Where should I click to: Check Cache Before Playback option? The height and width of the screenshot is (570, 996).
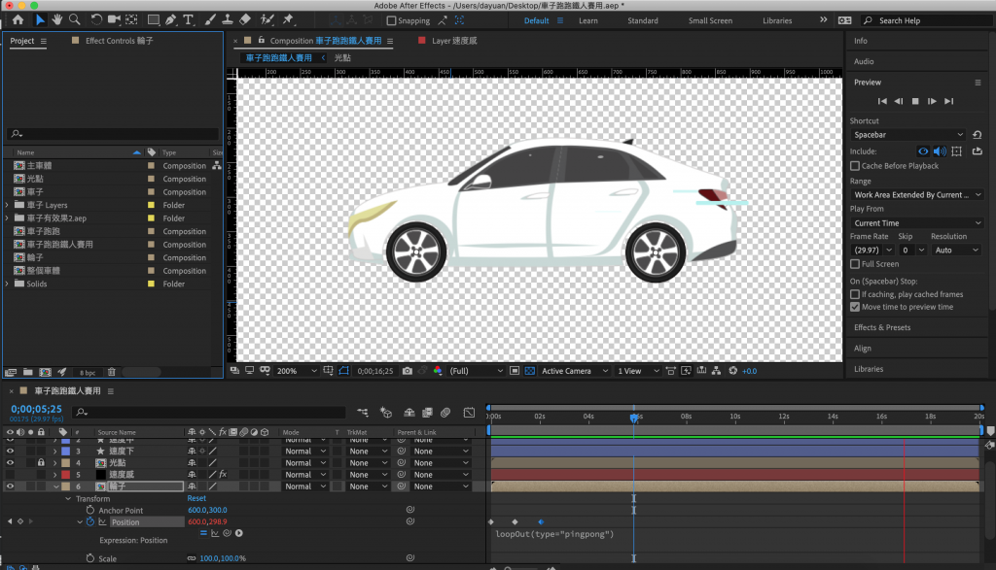(855, 166)
